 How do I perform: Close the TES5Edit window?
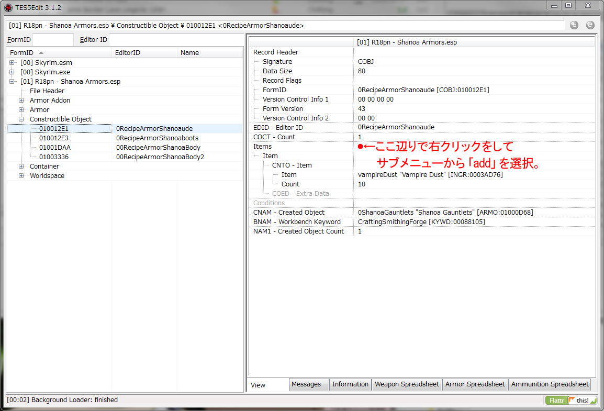point(588,5)
